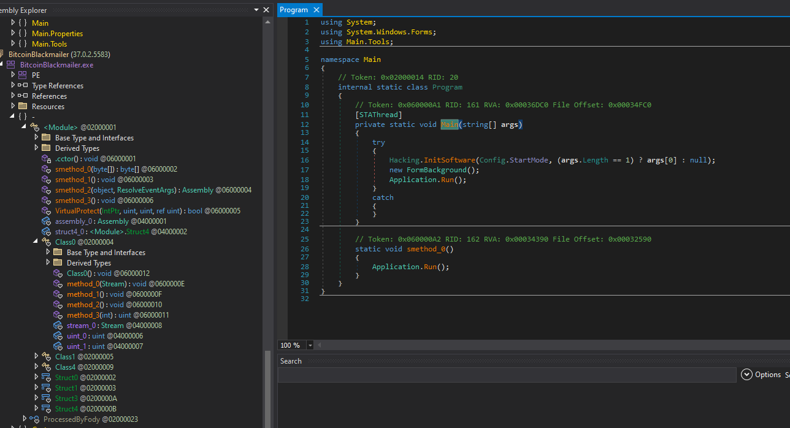Expand the Type References node
Image resolution: width=790 pixels, height=428 pixels.
[x=13, y=86]
